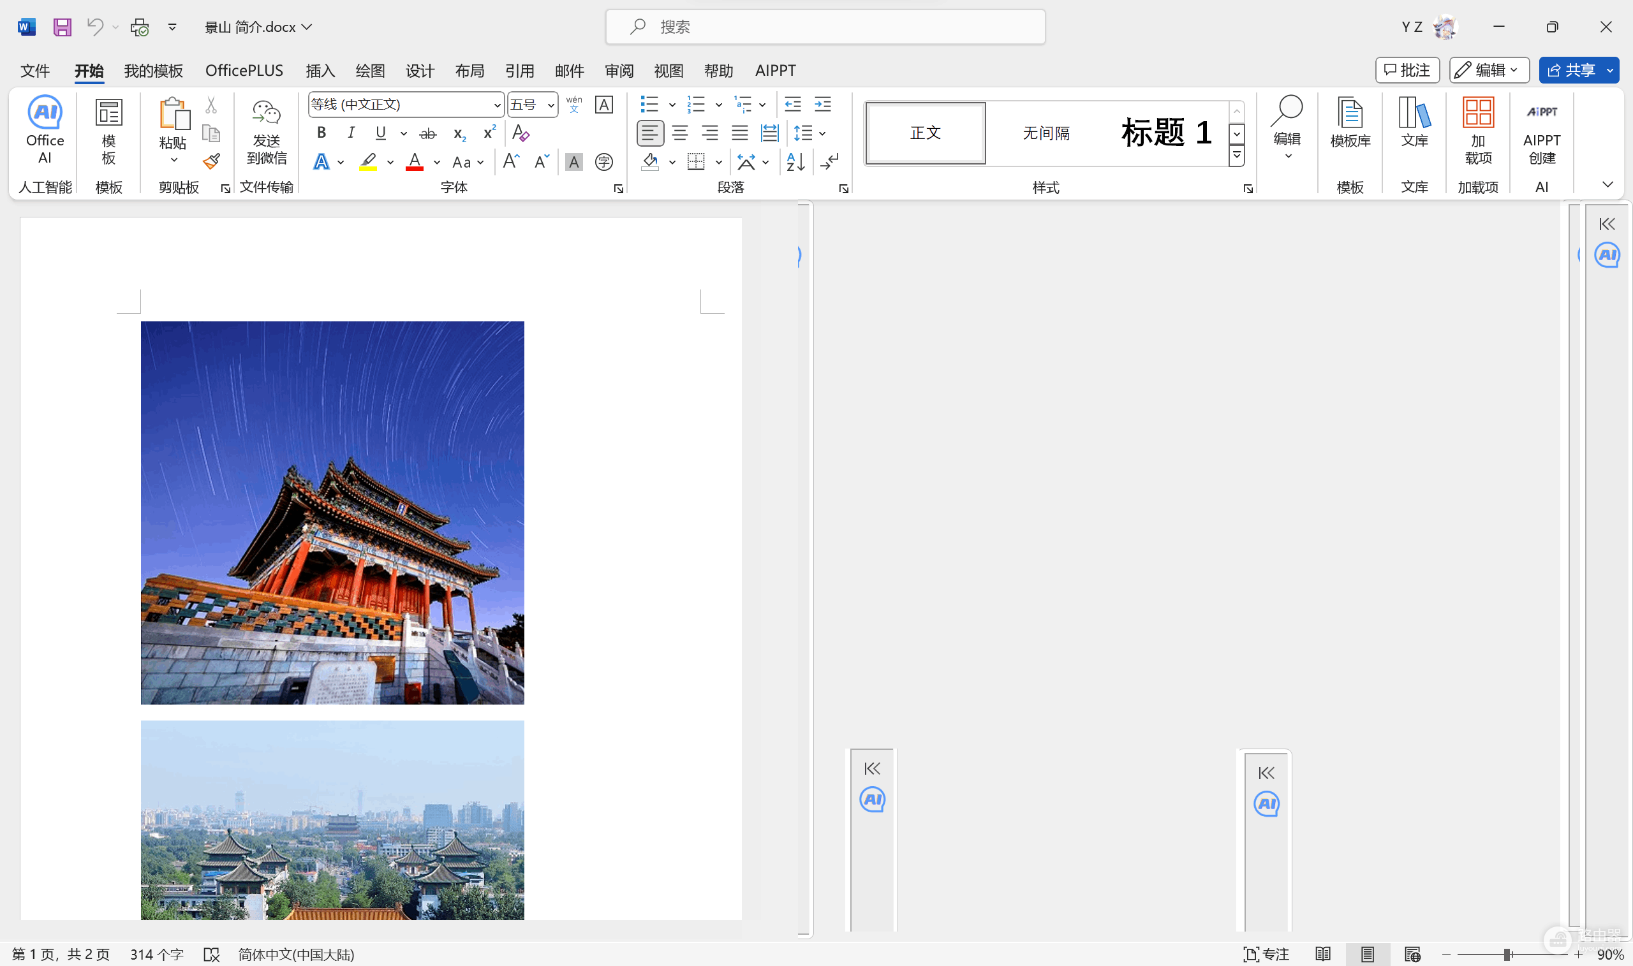Image resolution: width=1633 pixels, height=966 pixels.
Task: Open the Office AI assistant
Action: pyautogui.click(x=45, y=130)
